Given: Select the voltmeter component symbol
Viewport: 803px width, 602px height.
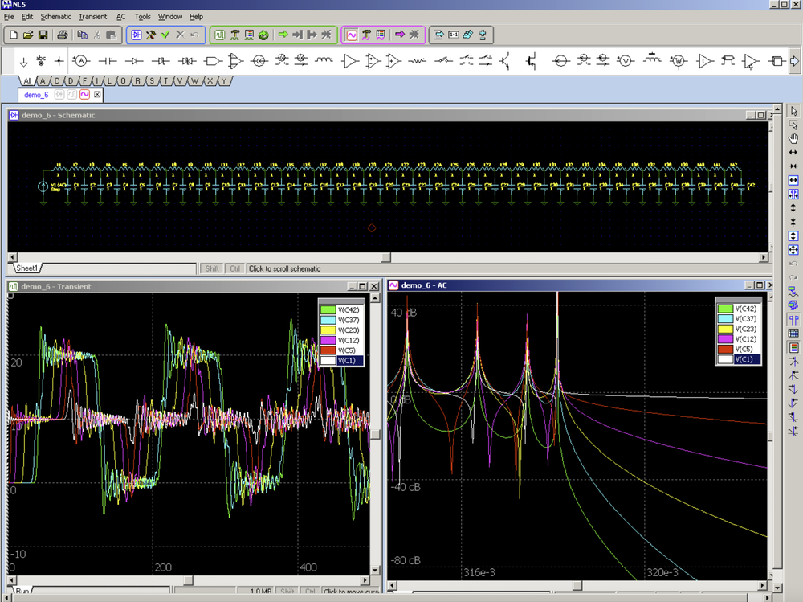Looking at the screenshot, I should tap(626, 61).
